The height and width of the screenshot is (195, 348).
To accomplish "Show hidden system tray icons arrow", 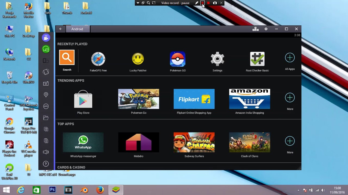I will click(x=298, y=190).
